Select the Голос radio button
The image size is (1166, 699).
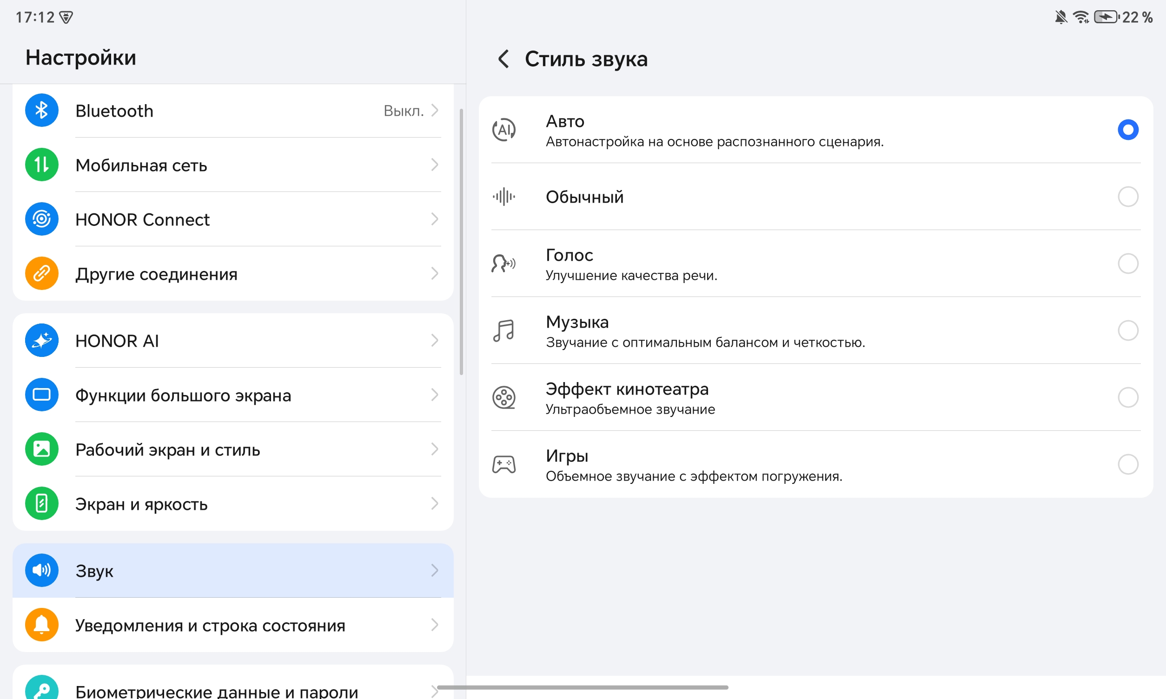[x=1128, y=264]
